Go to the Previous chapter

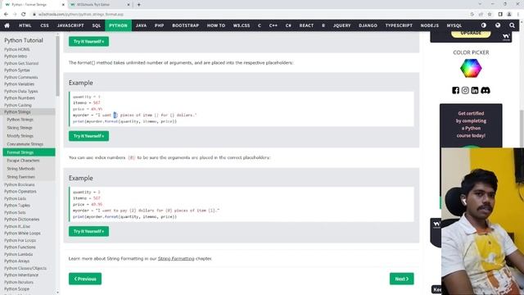(x=85, y=279)
